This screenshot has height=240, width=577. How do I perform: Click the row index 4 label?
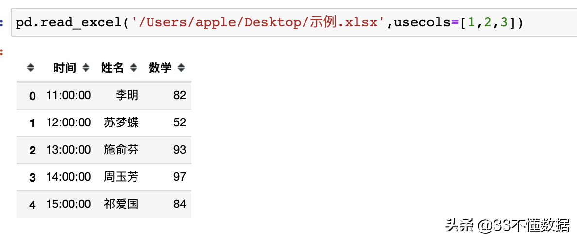pos(33,205)
